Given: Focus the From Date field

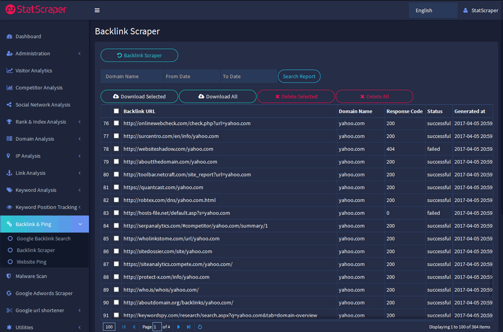Looking at the screenshot, I should pos(192,76).
